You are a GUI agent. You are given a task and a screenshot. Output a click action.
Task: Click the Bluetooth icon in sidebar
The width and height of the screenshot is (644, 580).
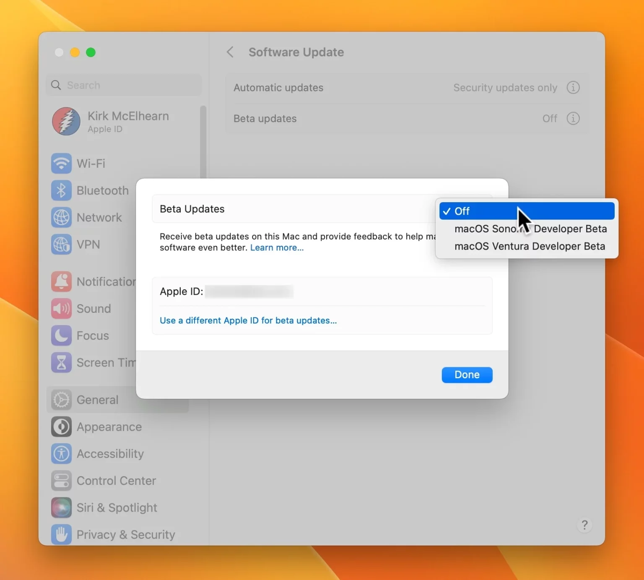point(61,190)
